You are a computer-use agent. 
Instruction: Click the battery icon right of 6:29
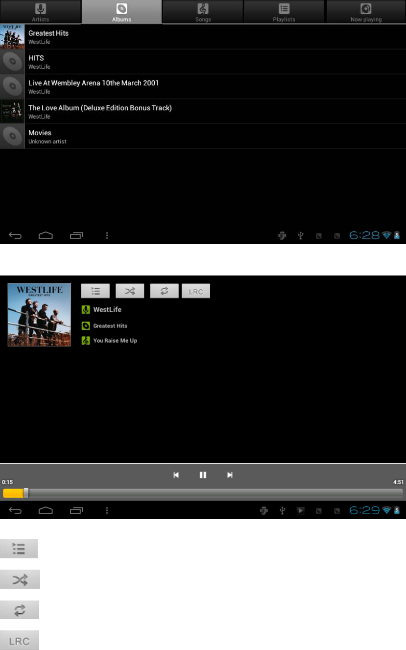point(397,511)
